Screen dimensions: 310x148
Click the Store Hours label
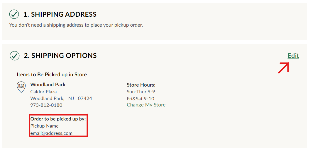point(141,85)
